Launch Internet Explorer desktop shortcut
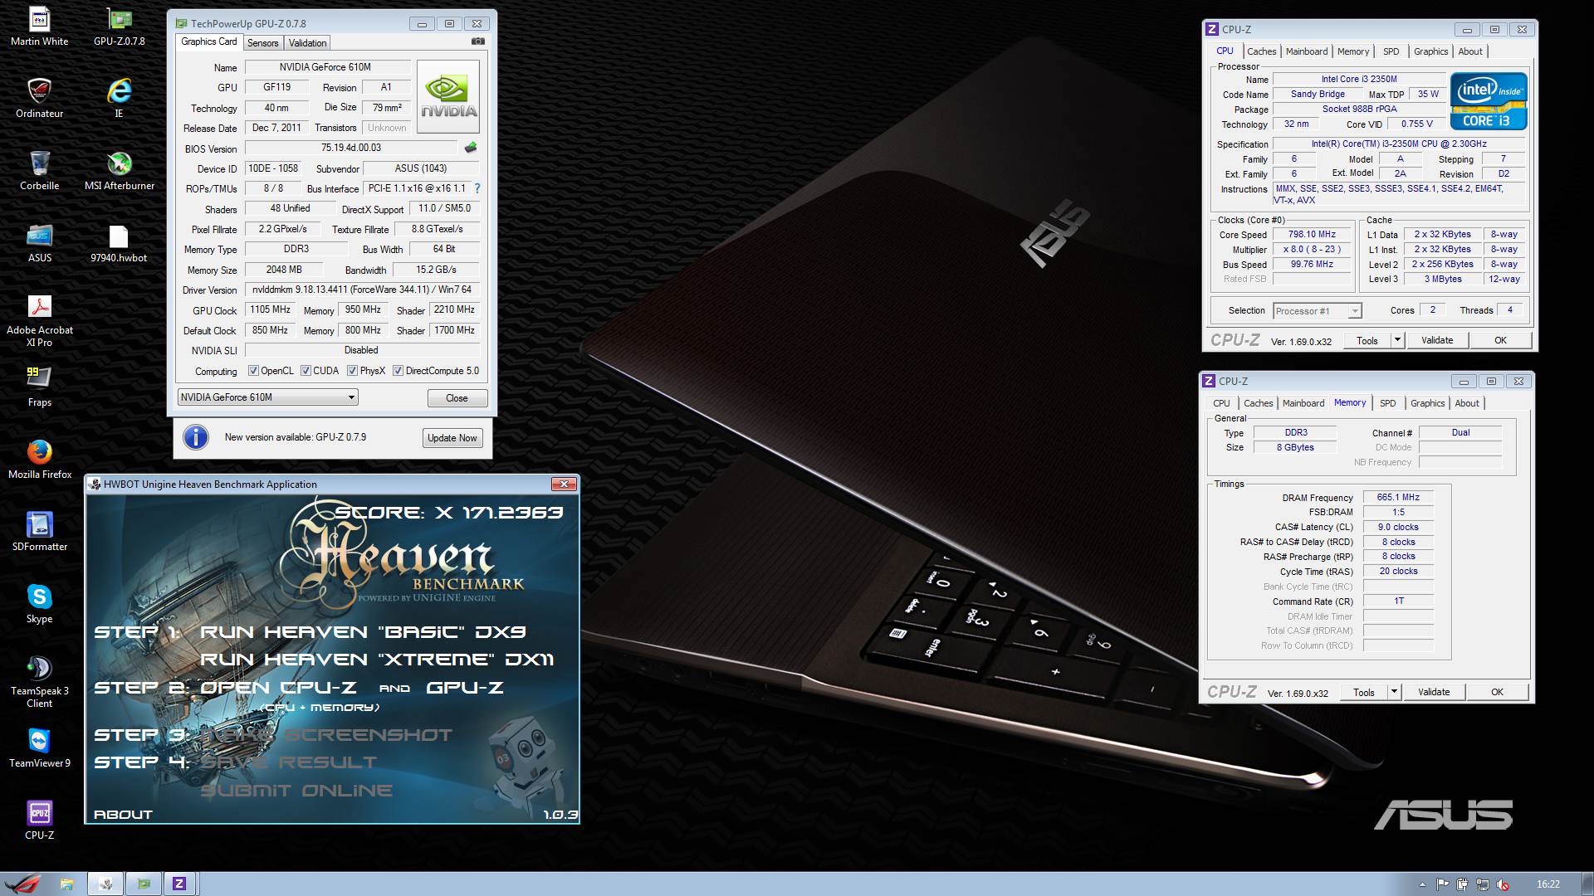1594x896 pixels. tap(119, 98)
